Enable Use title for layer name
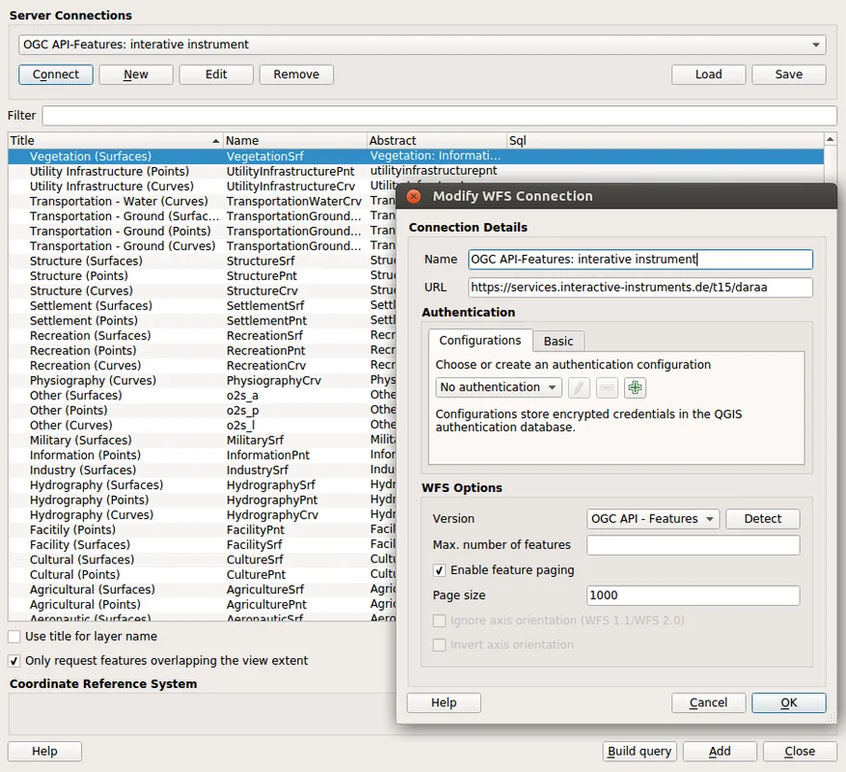846x772 pixels. click(x=14, y=637)
